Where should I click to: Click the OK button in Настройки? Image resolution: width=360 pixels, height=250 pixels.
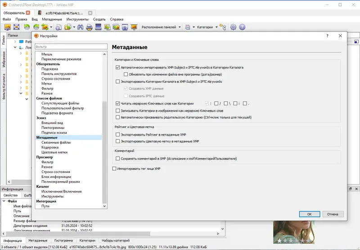310,214
